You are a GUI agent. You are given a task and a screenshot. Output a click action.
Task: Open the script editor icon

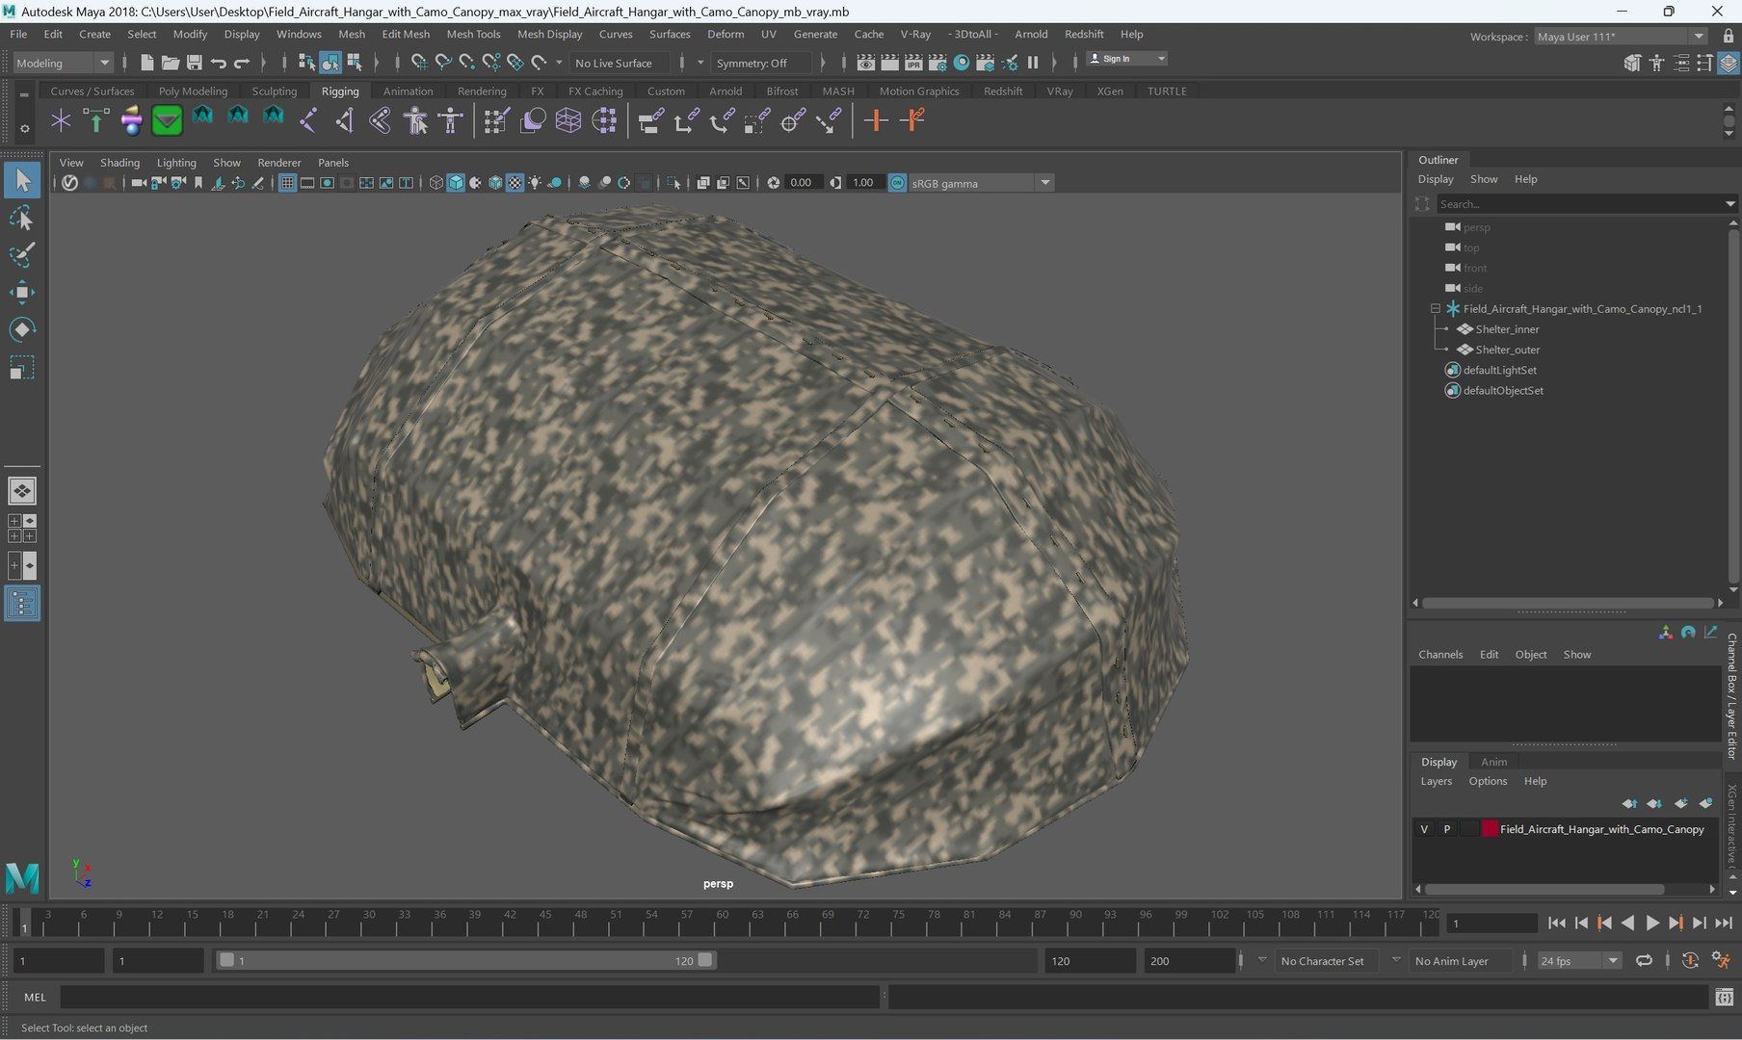1725,998
